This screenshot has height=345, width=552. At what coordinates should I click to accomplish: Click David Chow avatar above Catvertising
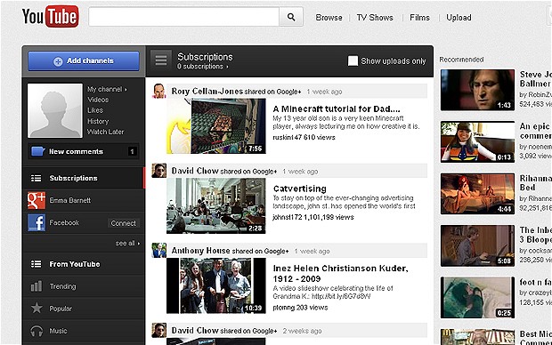coord(159,171)
